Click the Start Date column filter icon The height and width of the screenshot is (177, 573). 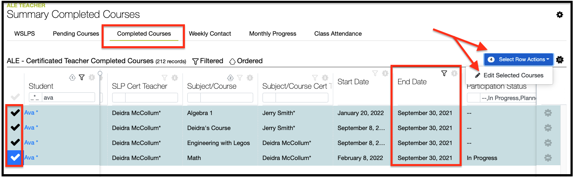[375, 73]
